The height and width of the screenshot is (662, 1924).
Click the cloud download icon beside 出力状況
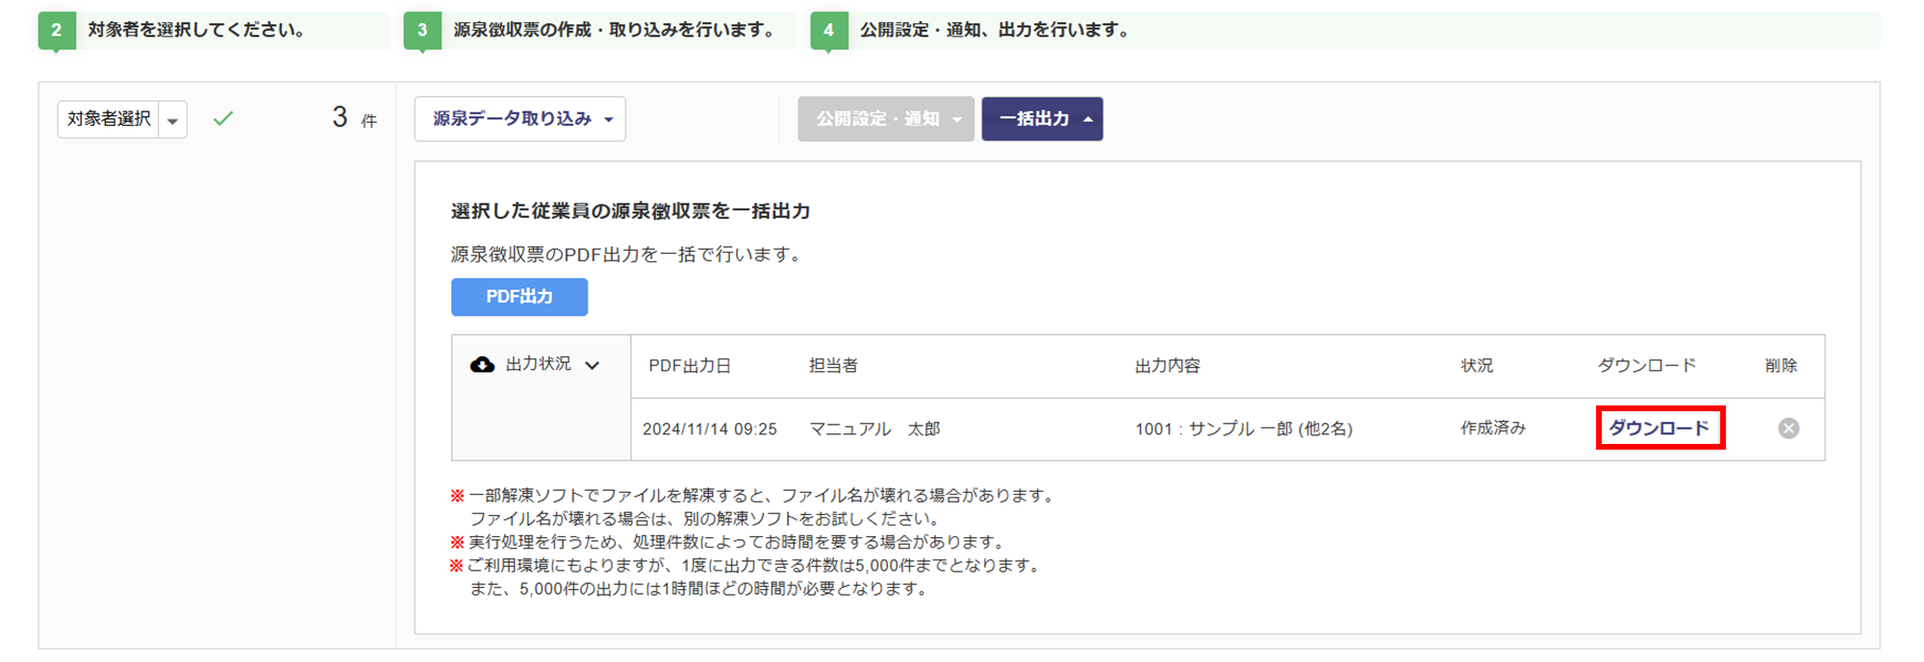tap(482, 365)
